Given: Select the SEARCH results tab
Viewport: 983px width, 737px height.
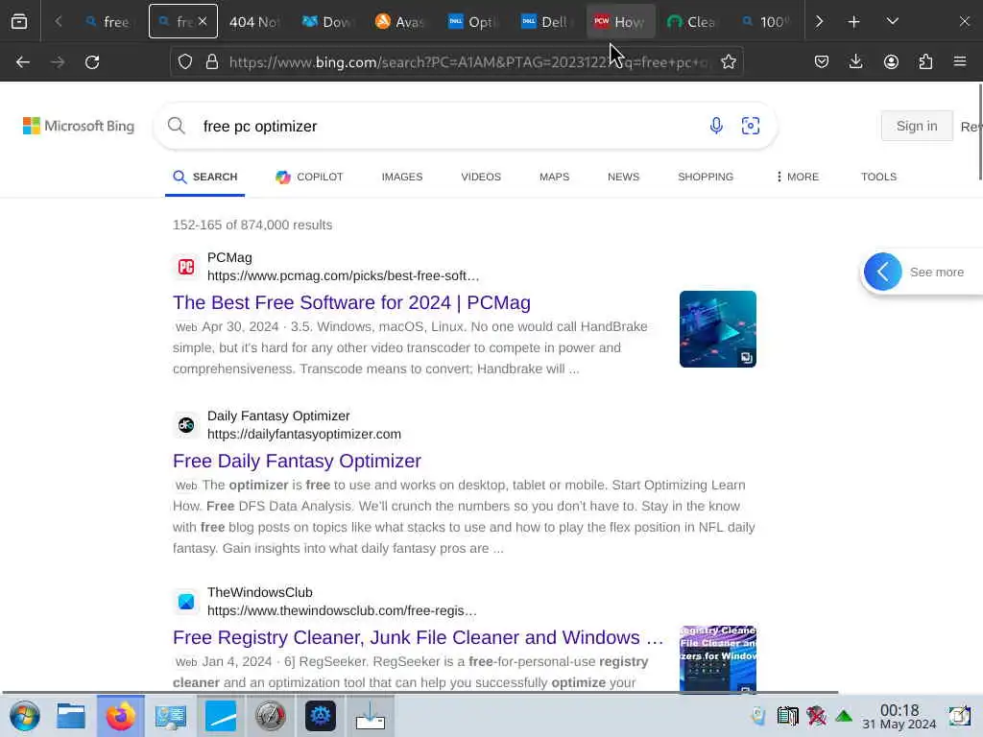Looking at the screenshot, I should click(205, 177).
